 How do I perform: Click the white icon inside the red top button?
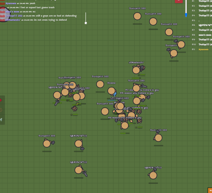click(x=179, y=1)
